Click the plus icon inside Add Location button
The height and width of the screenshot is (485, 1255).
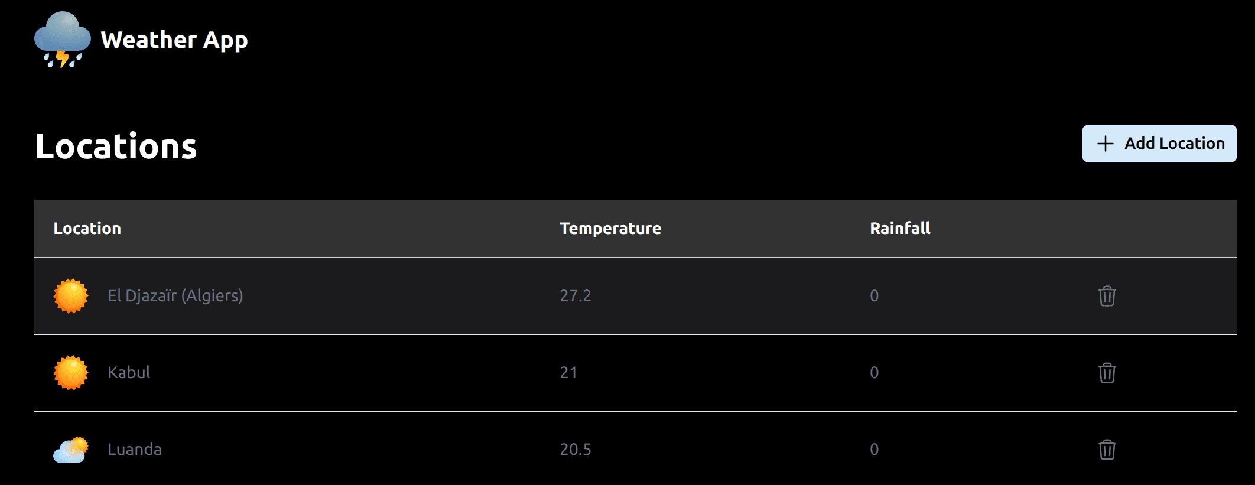[1104, 143]
